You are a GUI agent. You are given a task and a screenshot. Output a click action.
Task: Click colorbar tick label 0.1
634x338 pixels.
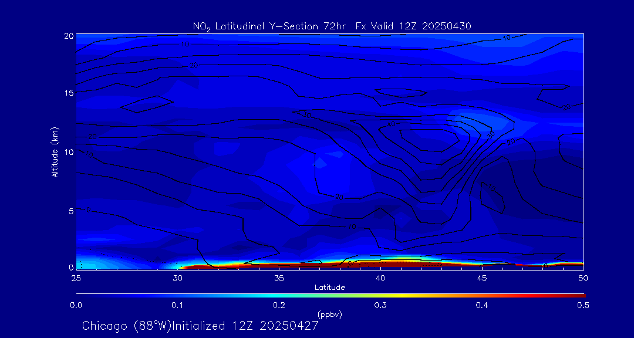tap(177, 306)
